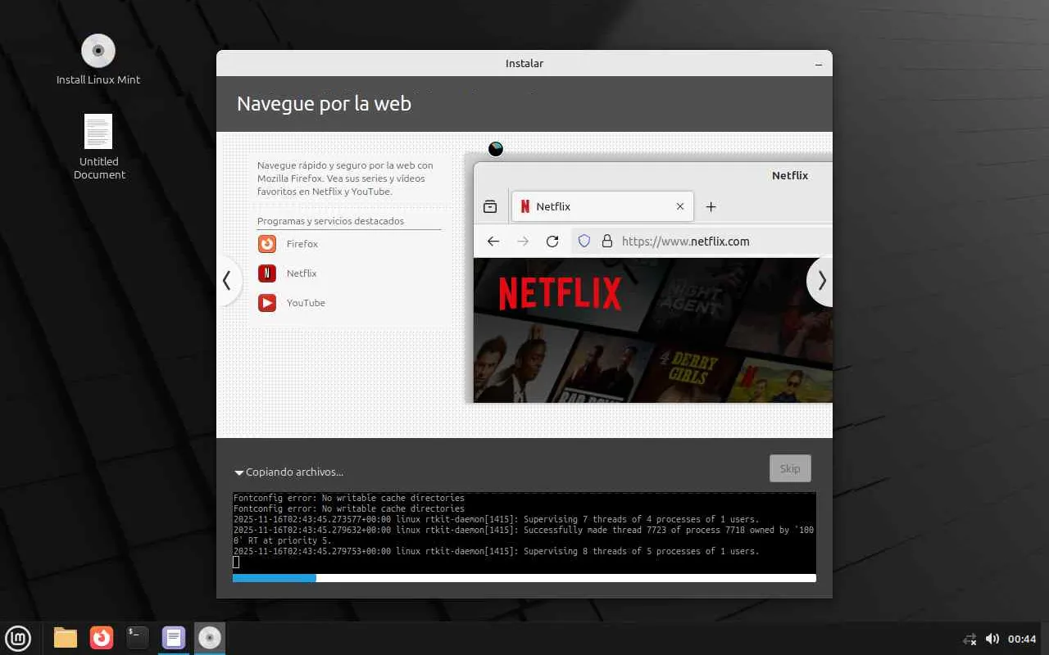
Task: Advance to the next installer slide
Action: pyautogui.click(x=821, y=280)
